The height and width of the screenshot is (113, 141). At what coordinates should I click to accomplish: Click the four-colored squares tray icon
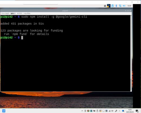106,111
